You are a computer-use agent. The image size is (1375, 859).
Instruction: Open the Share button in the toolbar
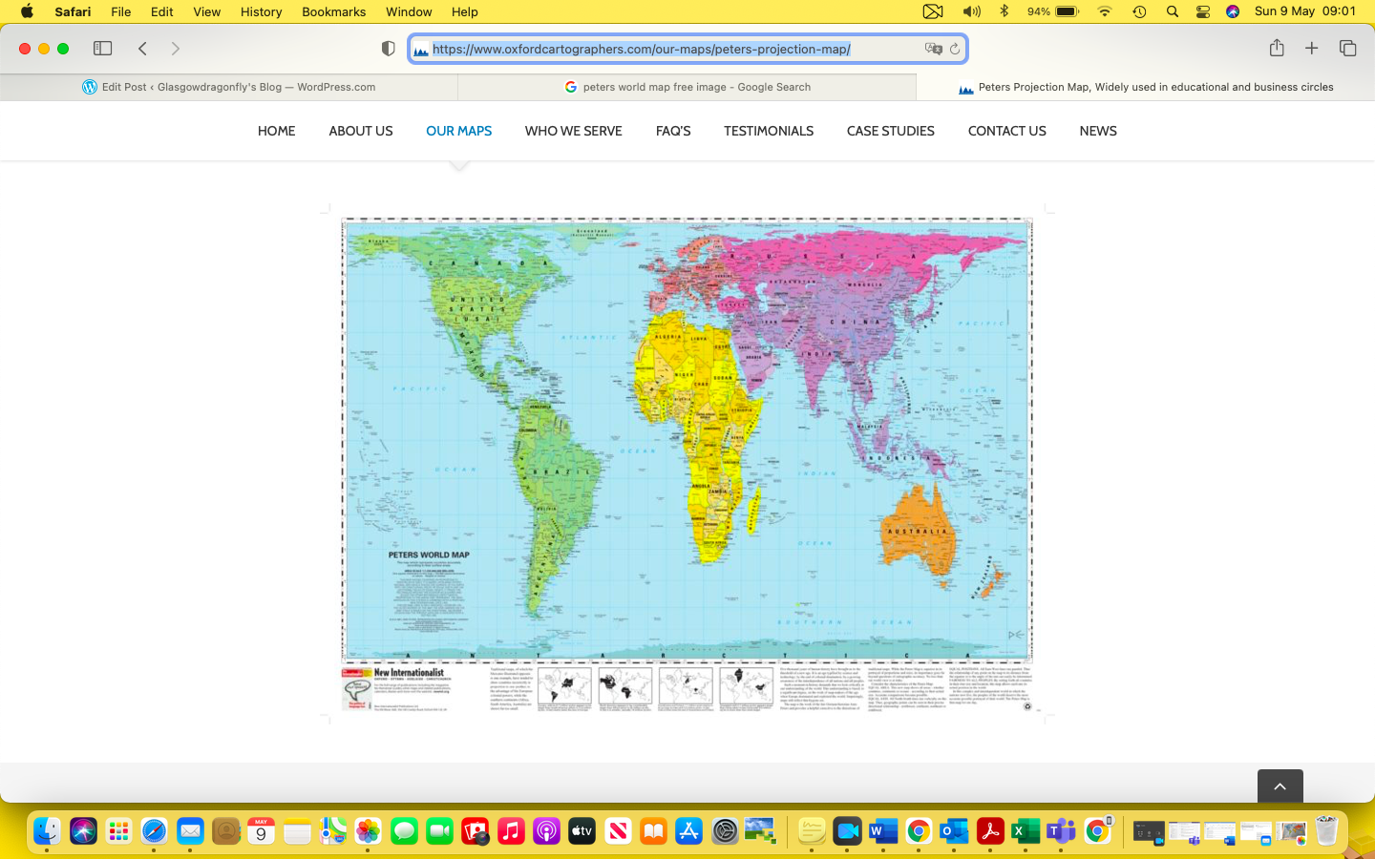click(x=1277, y=49)
